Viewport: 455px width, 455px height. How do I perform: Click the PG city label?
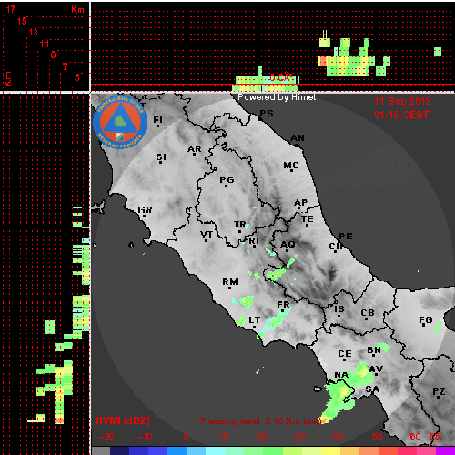pos(227,180)
